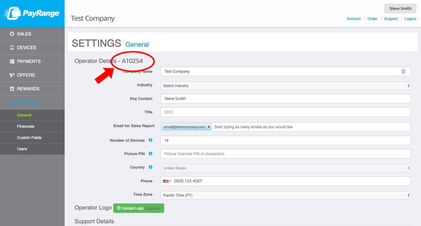Click the info icon beside Number of Devices
The height and width of the screenshot is (226, 421).
151,140
